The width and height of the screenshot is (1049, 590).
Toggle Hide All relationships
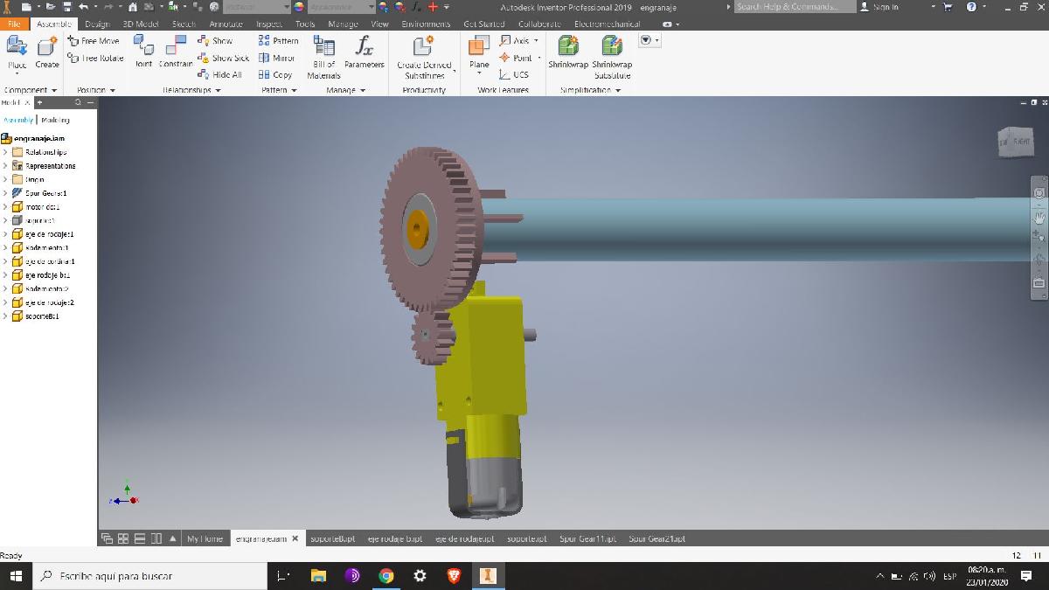[x=220, y=74]
